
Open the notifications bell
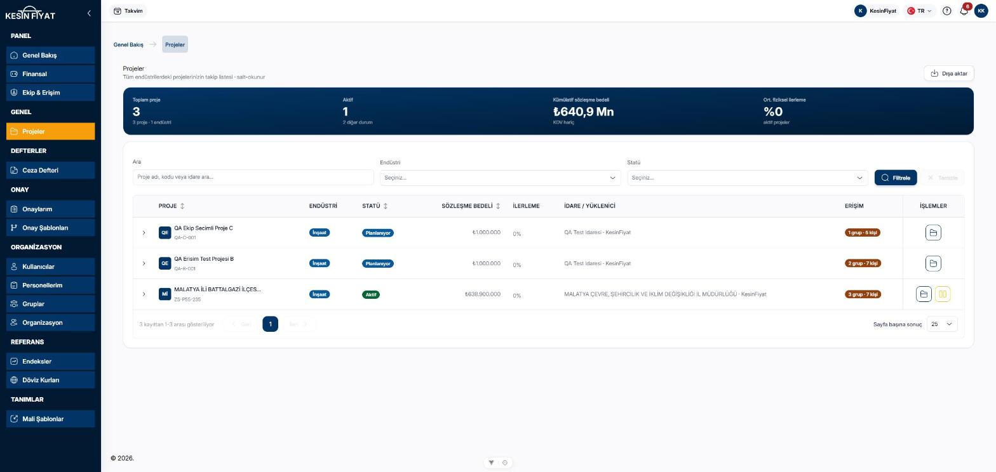click(x=964, y=11)
